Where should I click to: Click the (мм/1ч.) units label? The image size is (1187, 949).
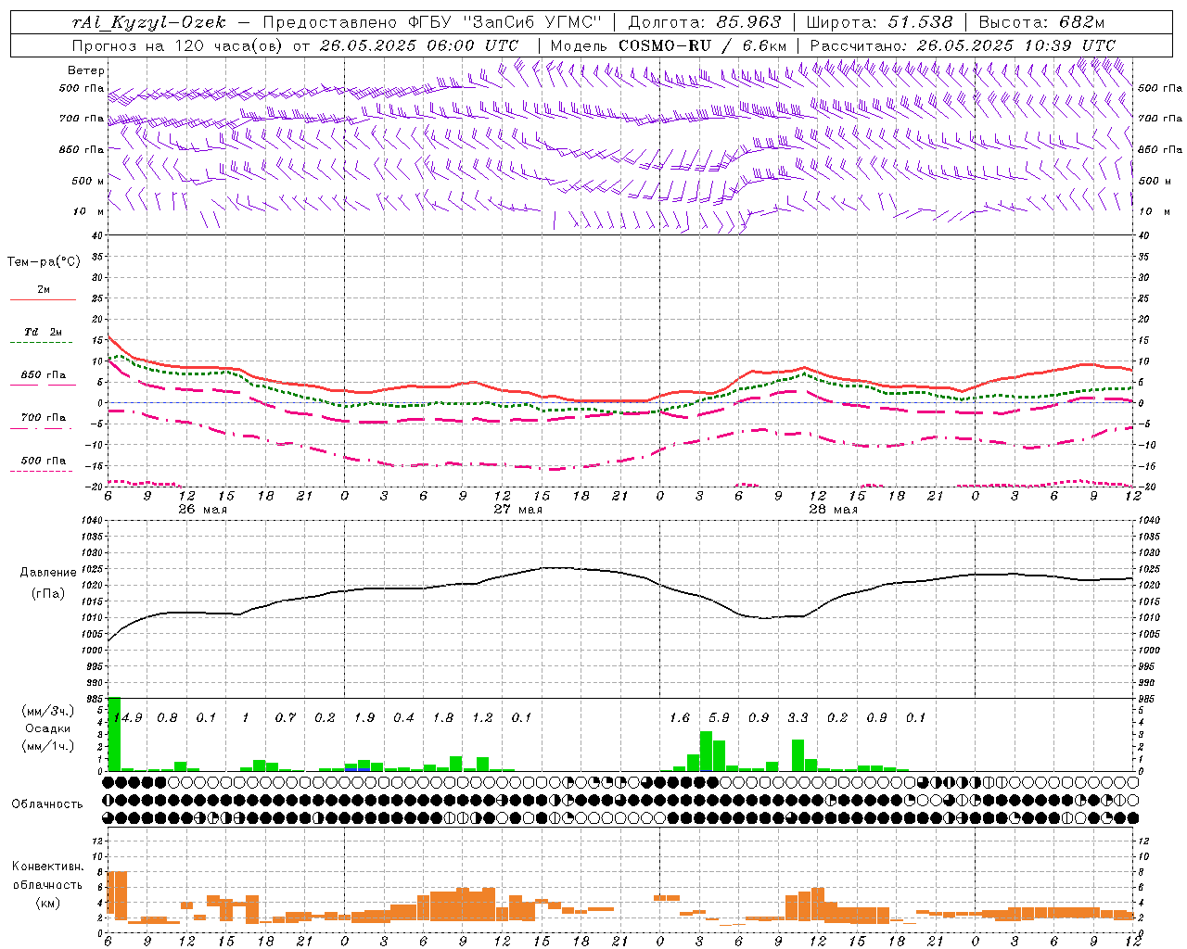[48, 746]
